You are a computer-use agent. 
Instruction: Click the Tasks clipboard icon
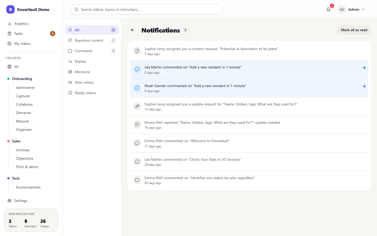tap(9, 34)
